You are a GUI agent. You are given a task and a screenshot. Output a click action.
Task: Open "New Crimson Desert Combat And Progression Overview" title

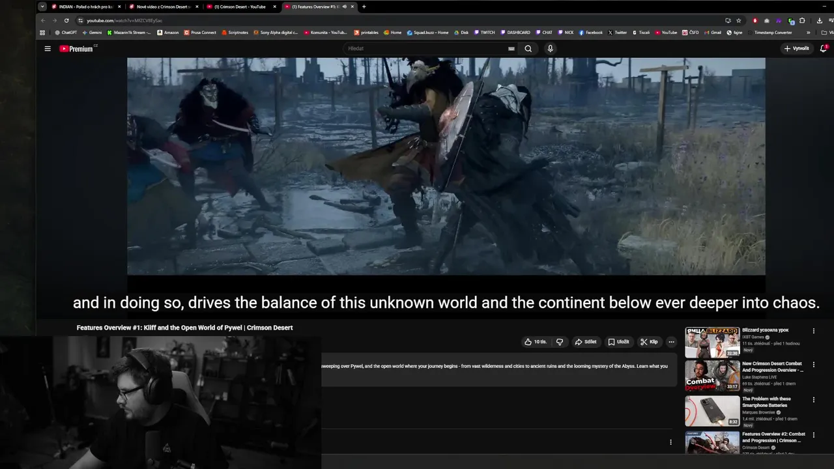pyautogui.click(x=773, y=367)
